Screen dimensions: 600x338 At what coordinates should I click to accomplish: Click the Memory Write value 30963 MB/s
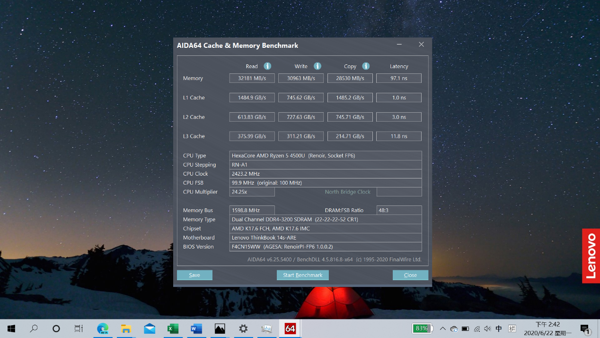[301, 78]
